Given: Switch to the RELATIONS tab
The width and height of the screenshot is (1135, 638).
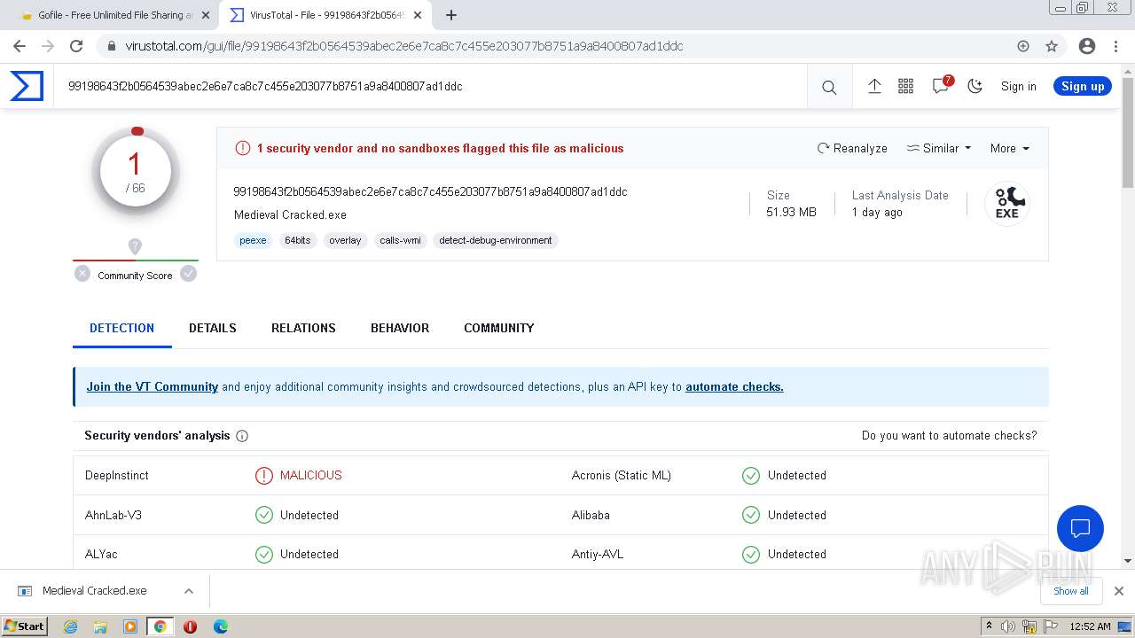Looking at the screenshot, I should 303,328.
